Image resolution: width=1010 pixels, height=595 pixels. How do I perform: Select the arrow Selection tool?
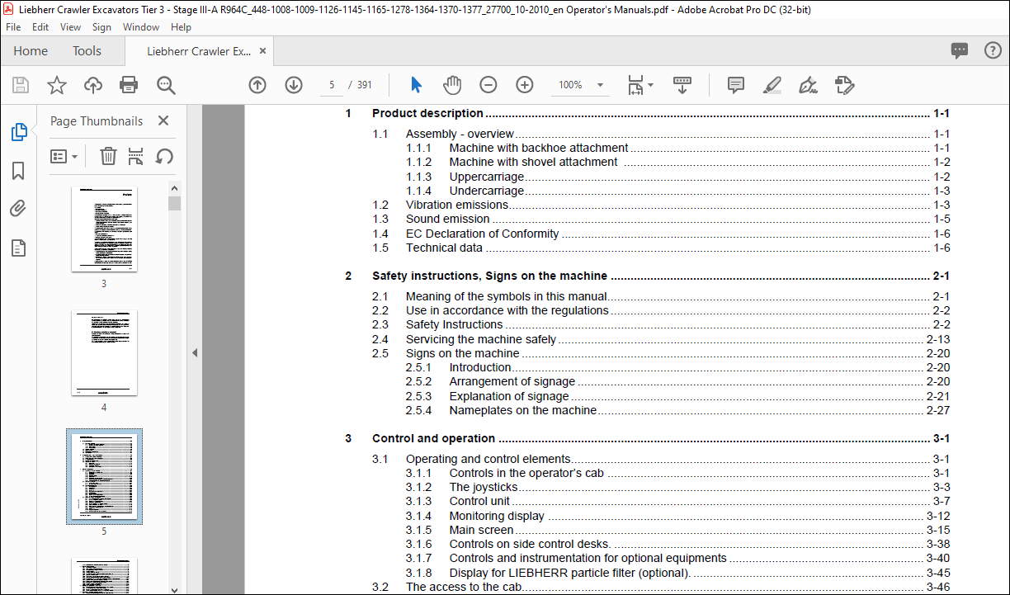416,85
